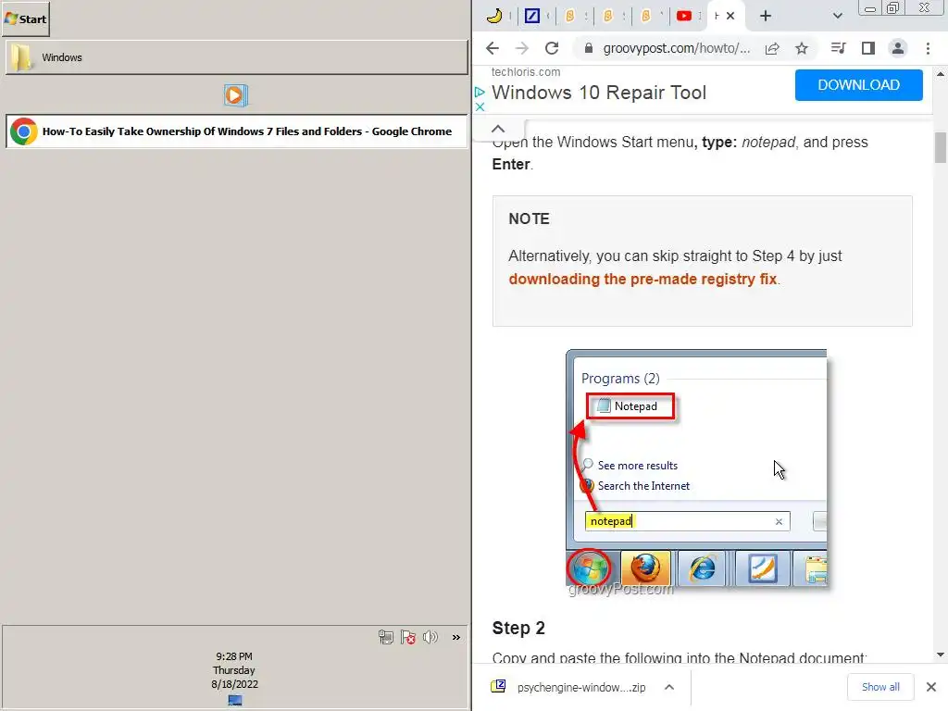Click the DOWNLOAD ad button
This screenshot has width=948, height=711.
pos(858,85)
